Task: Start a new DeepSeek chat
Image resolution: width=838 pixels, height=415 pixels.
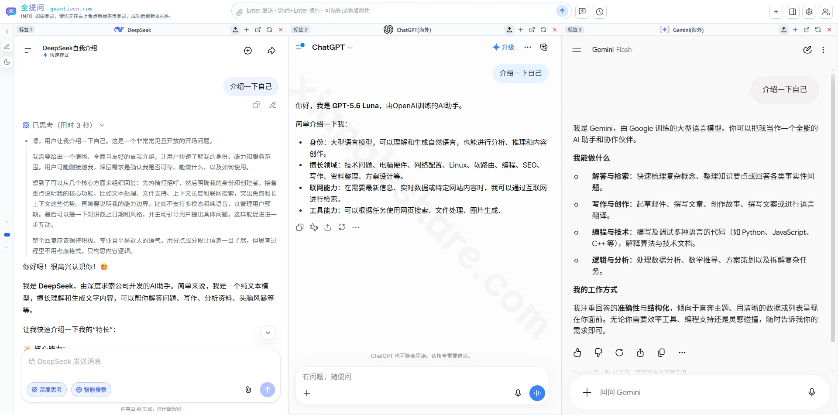Action: pyautogui.click(x=248, y=51)
